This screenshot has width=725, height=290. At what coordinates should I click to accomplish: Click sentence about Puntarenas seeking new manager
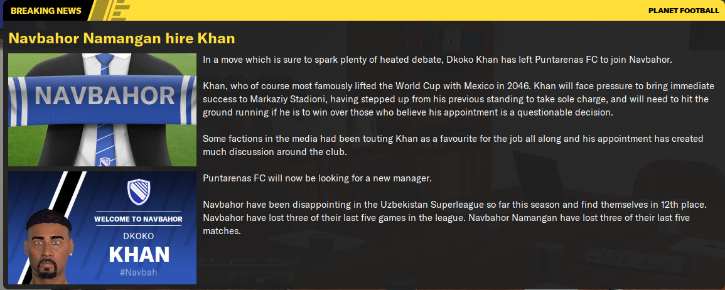pyautogui.click(x=317, y=178)
